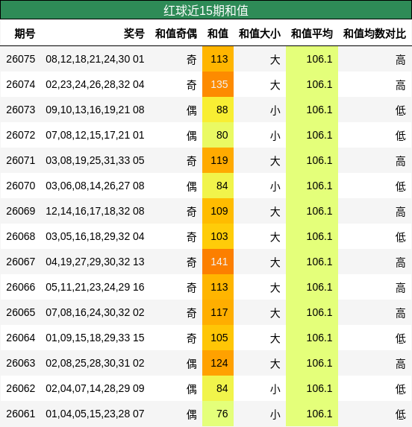
Task: Click numbers 07,08,16,24,30,32 02
Action: [95, 312]
